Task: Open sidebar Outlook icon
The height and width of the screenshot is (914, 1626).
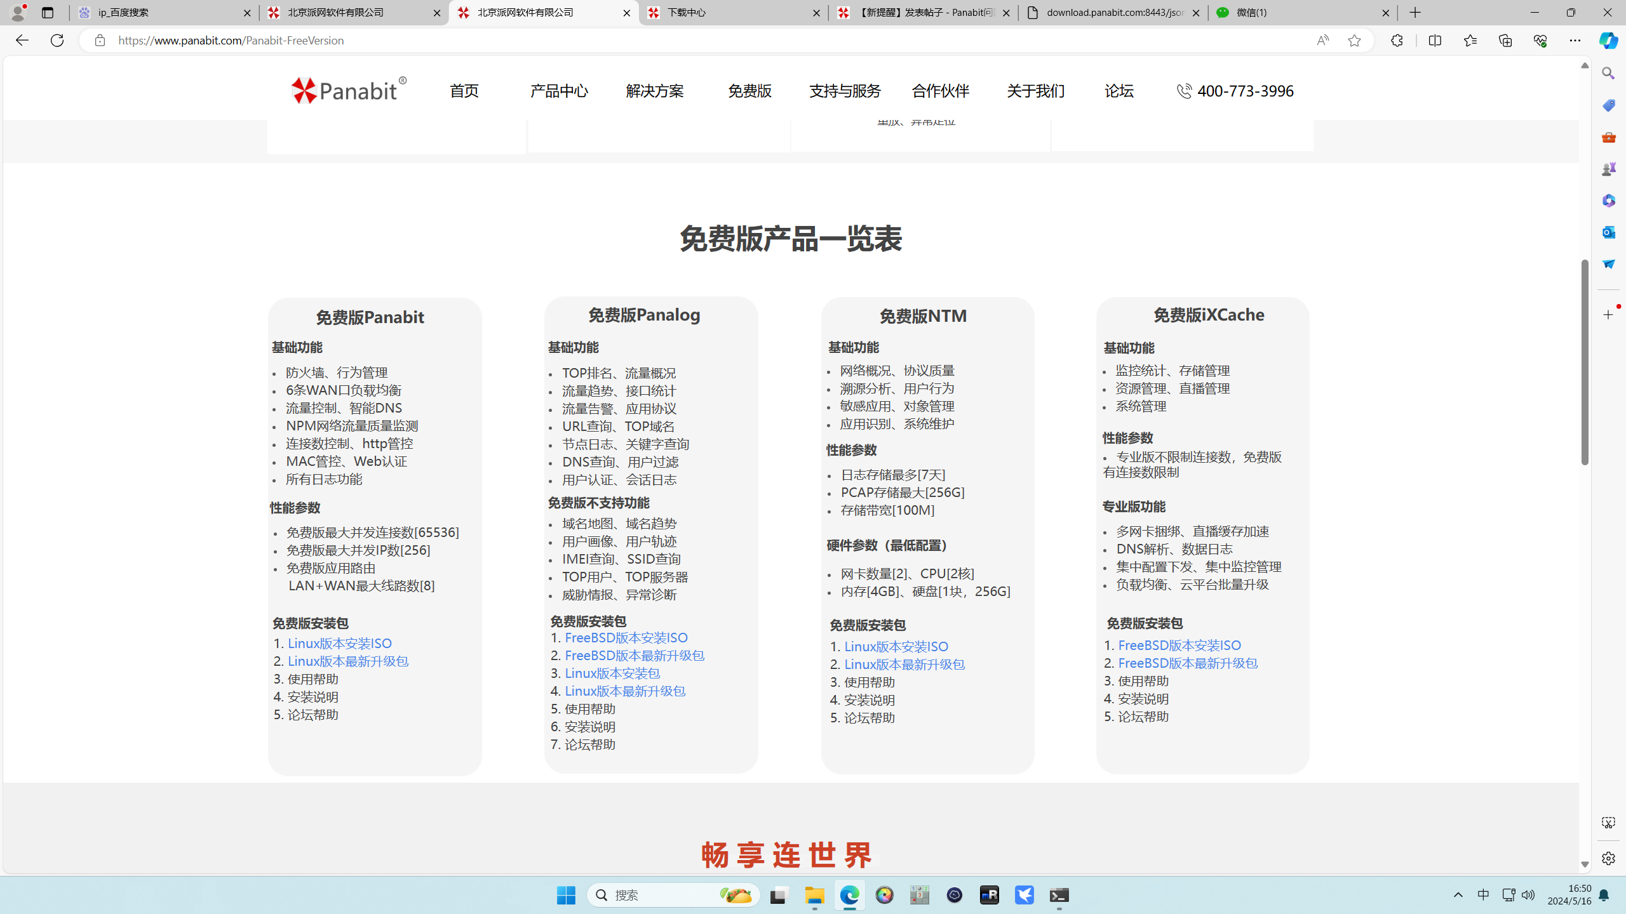Action: [x=1608, y=232]
